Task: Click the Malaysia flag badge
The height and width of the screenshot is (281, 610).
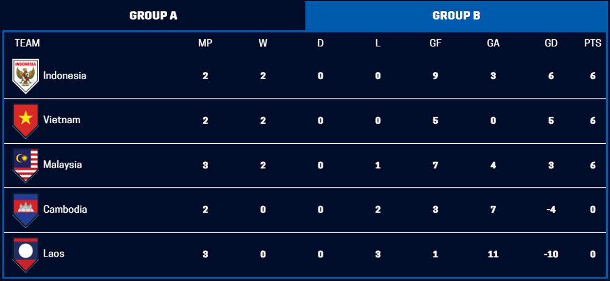Action: (26, 165)
